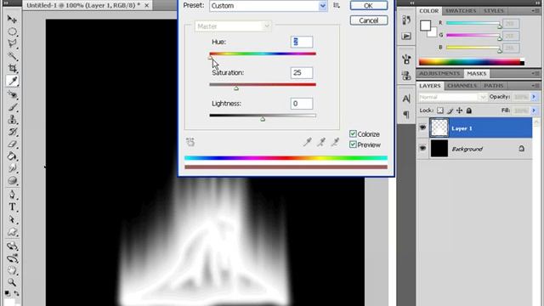Image resolution: width=544 pixels, height=306 pixels.
Task: Switch to the Styles tab
Action: pyautogui.click(x=493, y=11)
